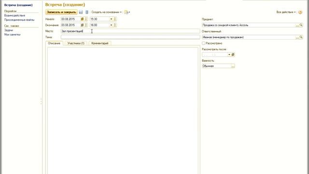Click ellipsis button in Важность field
The width and height of the screenshot is (309, 174).
[x=233, y=66]
